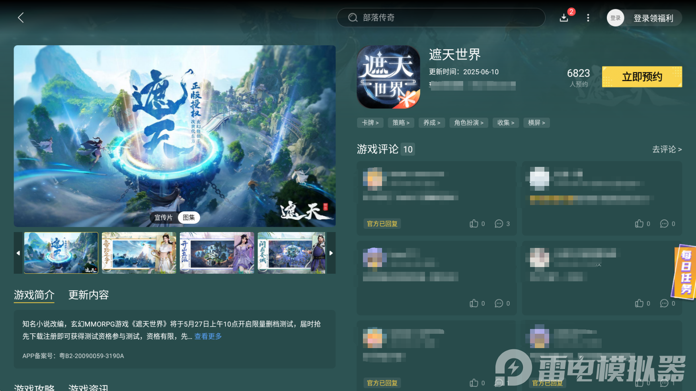Select the second carousel thumbnail
Image resolution: width=696 pixels, height=391 pixels.
138,253
